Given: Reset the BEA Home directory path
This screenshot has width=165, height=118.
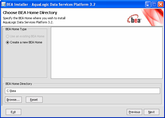Looking at the screenshot, I should (34, 100).
